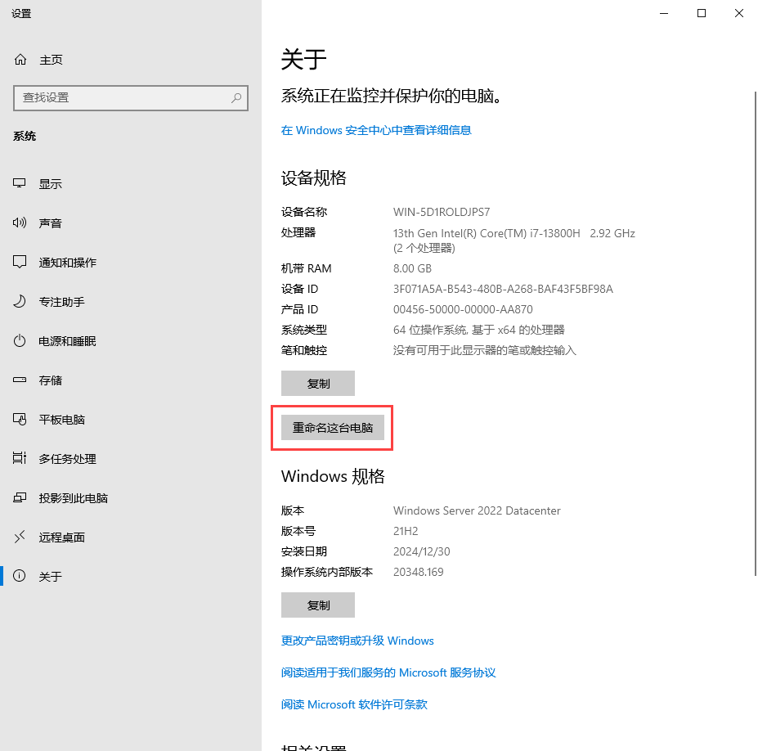Click change product key or upgrade Windows link
758x751 pixels.
pos(357,641)
